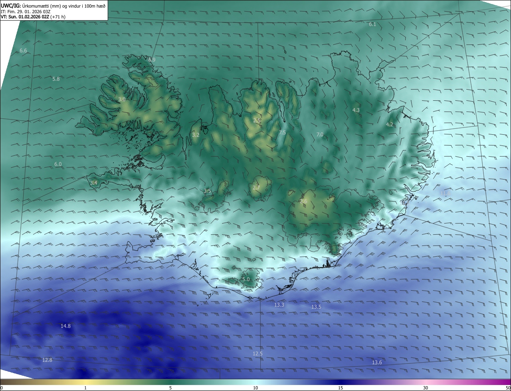Click the 4.3 value label on the map
This screenshot has width=511, height=391.
click(x=356, y=110)
